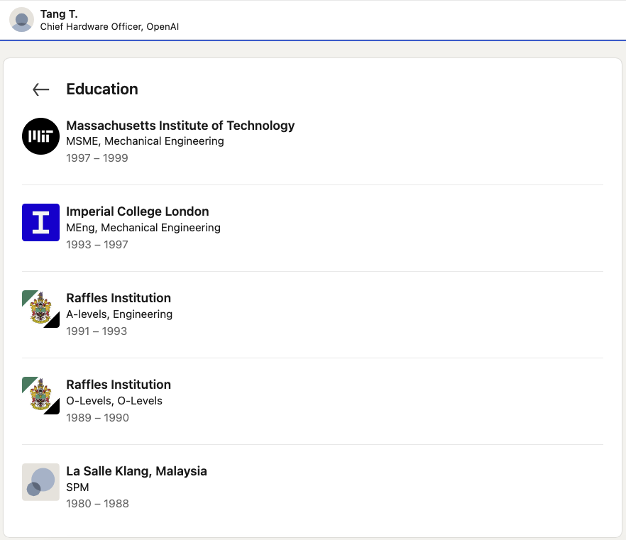This screenshot has width=626, height=540.
Task: Click the Raffles Institution crest for A-levels entry
Action: (40, 309)
